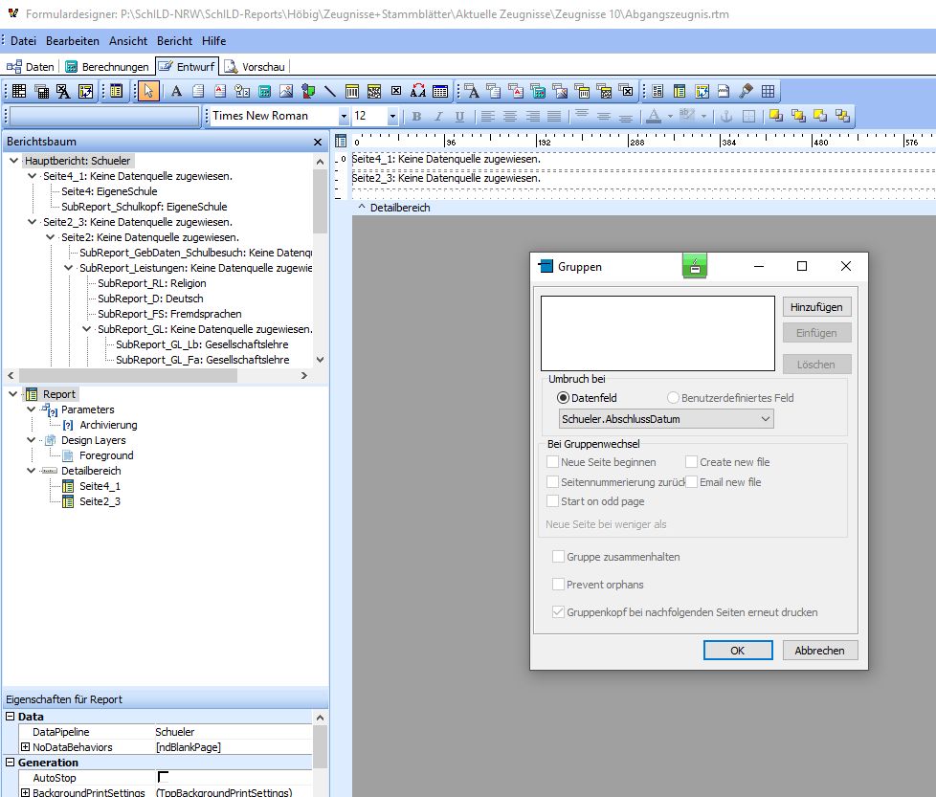
Task: Toggle Gruppe zusammenhalten checkbox
Action: click(558, 557)
